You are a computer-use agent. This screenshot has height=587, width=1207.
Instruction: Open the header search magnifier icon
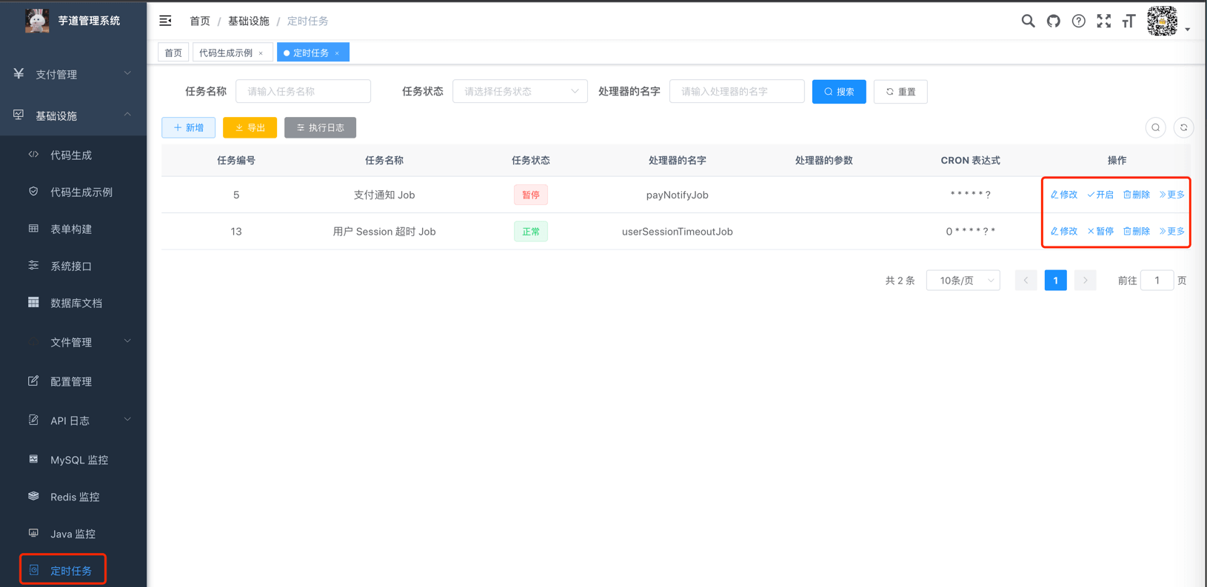(x=1028, y=21)
